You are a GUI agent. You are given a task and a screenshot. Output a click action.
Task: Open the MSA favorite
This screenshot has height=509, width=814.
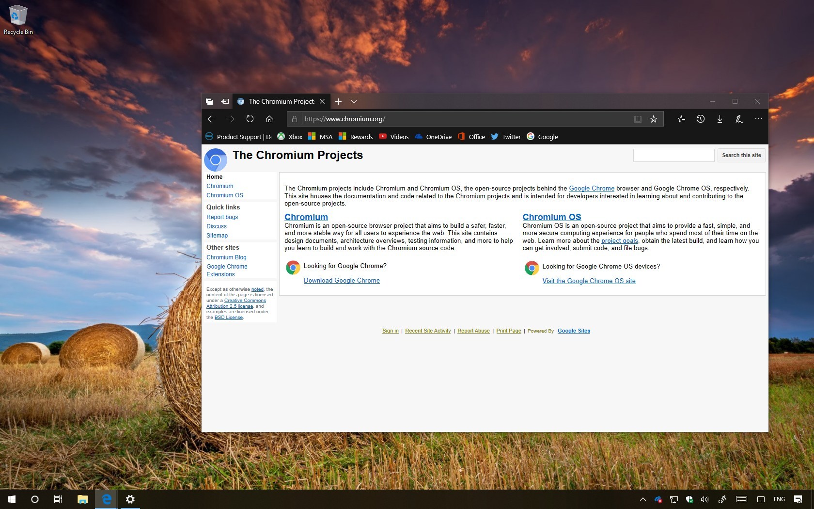tap(320, 137)
